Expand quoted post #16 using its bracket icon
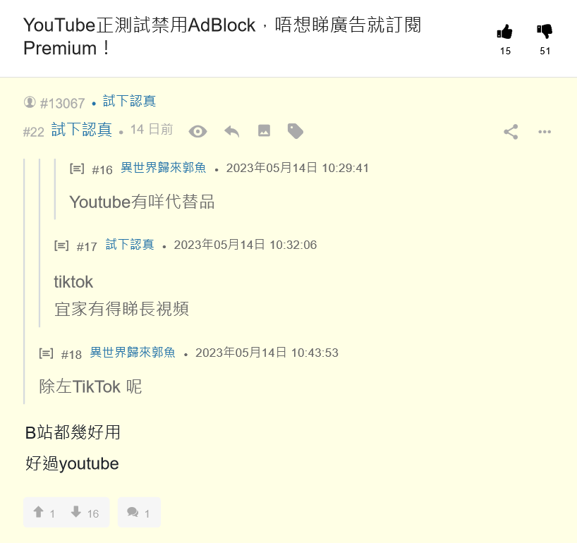Viewport: 577px width, 543px height. (77, 169)
